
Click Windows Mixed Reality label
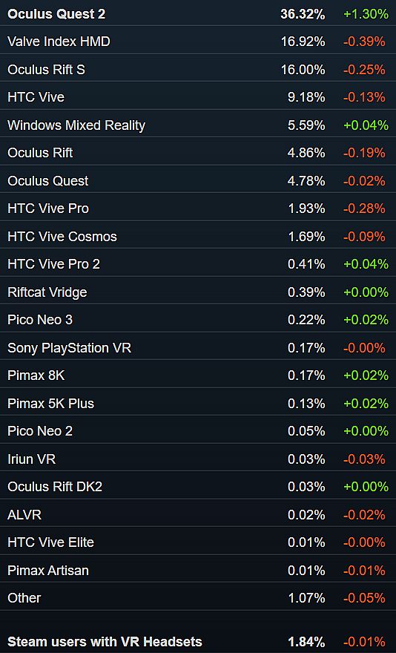(x=76, y=125)
